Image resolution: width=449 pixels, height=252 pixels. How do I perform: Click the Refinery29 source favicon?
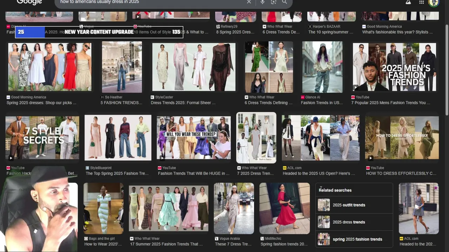point(218,27)
